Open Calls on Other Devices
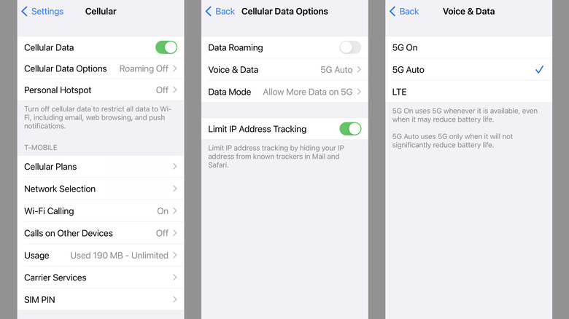The width and height of the screenshot is (569, 319). (x=100, y=233)
